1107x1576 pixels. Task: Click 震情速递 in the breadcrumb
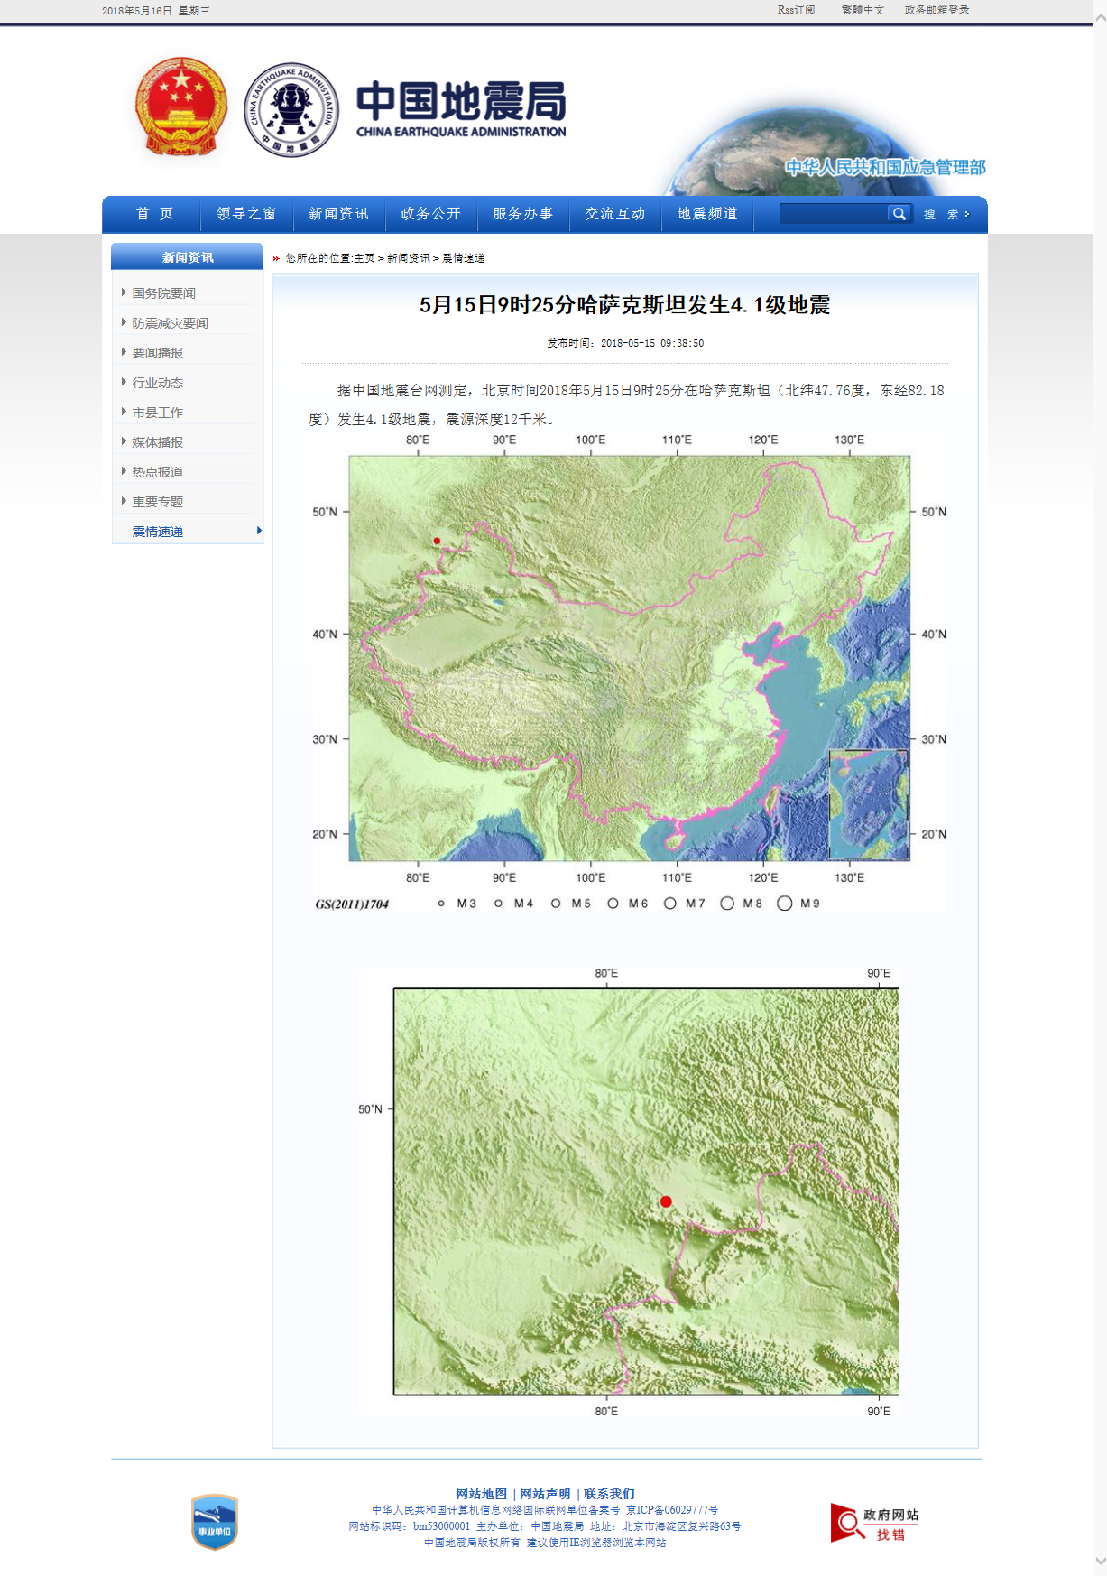click(464, 258)
